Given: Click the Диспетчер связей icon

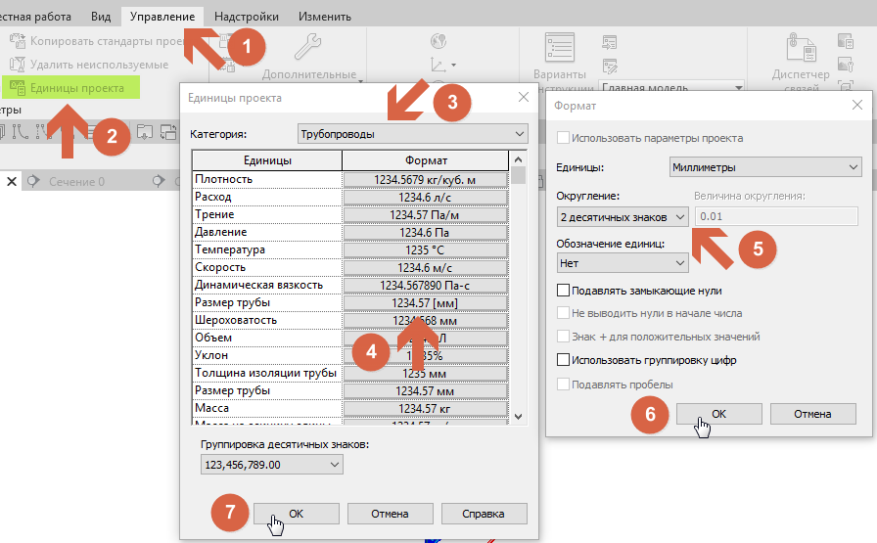Looking at the screenshot, I should 801,48.
